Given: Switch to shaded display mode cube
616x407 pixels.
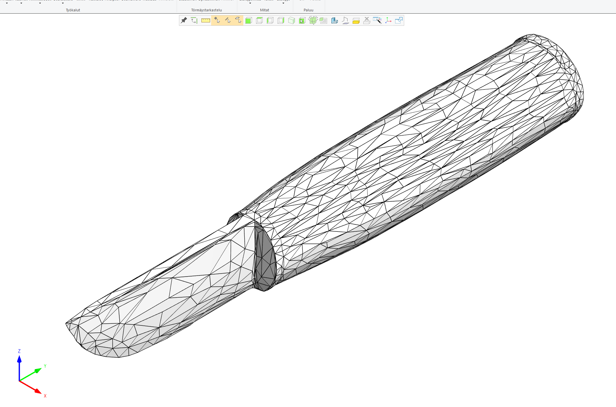Looking at the screenshot, I should click(x=249, y=20).
